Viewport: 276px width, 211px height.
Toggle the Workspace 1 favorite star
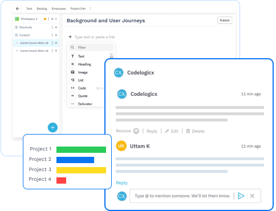pyautogui.click(x=45, y=19)
